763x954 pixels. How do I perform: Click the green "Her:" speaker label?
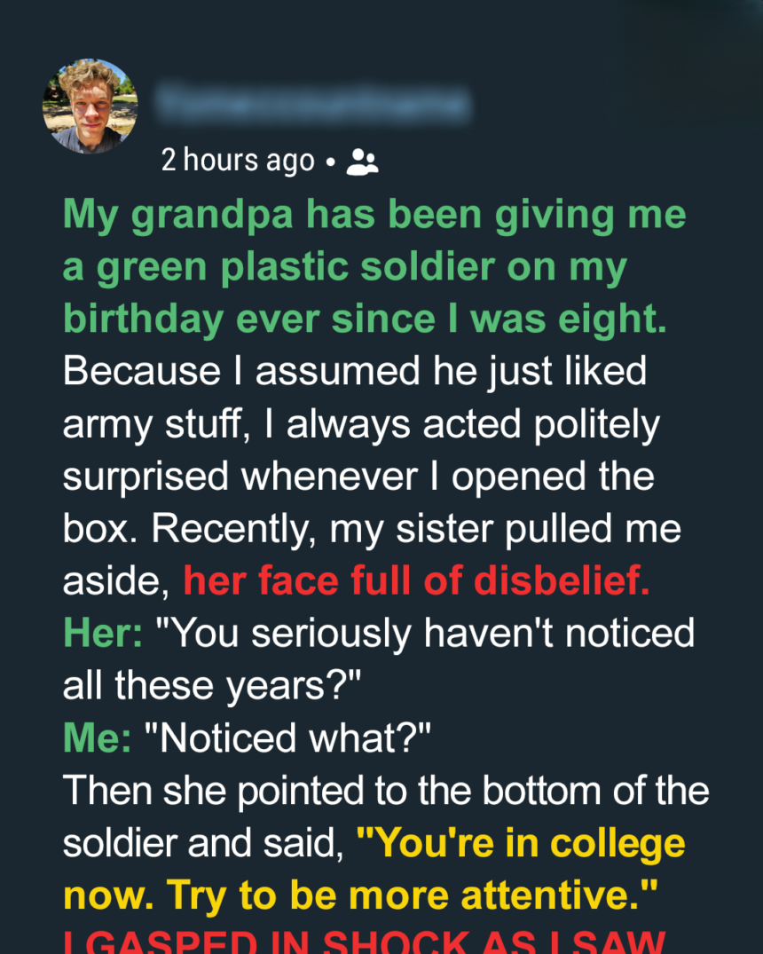[x=104, y=634]
